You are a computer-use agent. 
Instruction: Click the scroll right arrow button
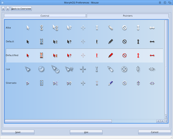[x=162, y=121]
